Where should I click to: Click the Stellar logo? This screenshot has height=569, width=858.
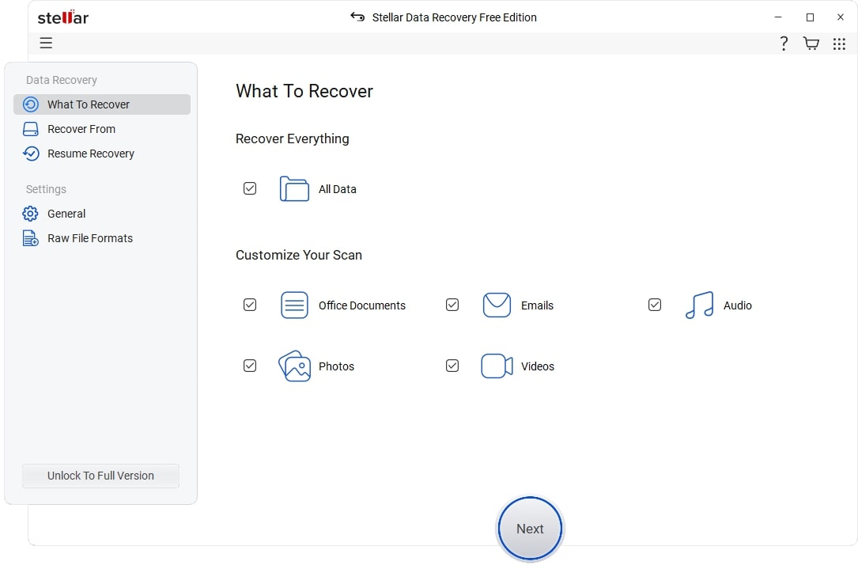coord(63,17)
